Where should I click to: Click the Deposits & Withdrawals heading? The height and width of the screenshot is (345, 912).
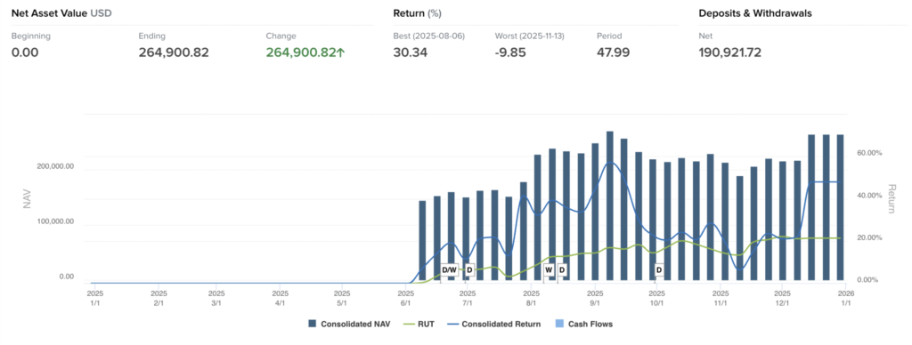tap(755, 12)
